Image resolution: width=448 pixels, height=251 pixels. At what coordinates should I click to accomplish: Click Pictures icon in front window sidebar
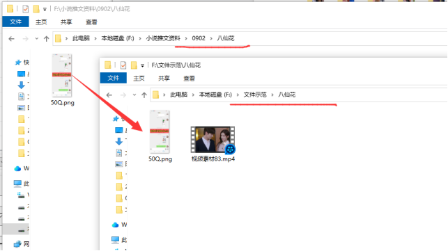point(119,164)
